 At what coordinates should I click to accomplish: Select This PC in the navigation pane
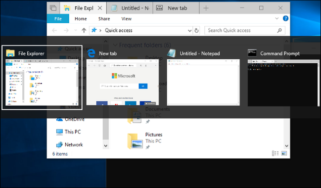click(x=73, y=132)
